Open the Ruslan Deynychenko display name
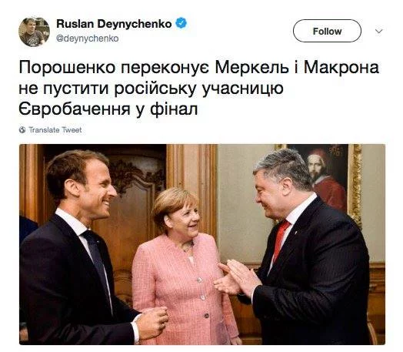The image size is (403, 352). click(114, 24)
